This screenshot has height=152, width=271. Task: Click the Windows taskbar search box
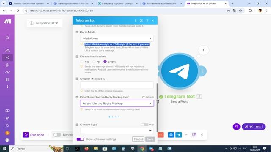pos(36,149)
